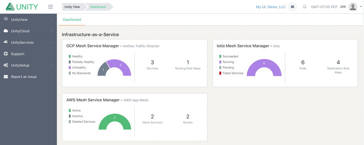Open the My UL Demo, LLC link
Screen dimensions: 364x145
click(271, 7)
